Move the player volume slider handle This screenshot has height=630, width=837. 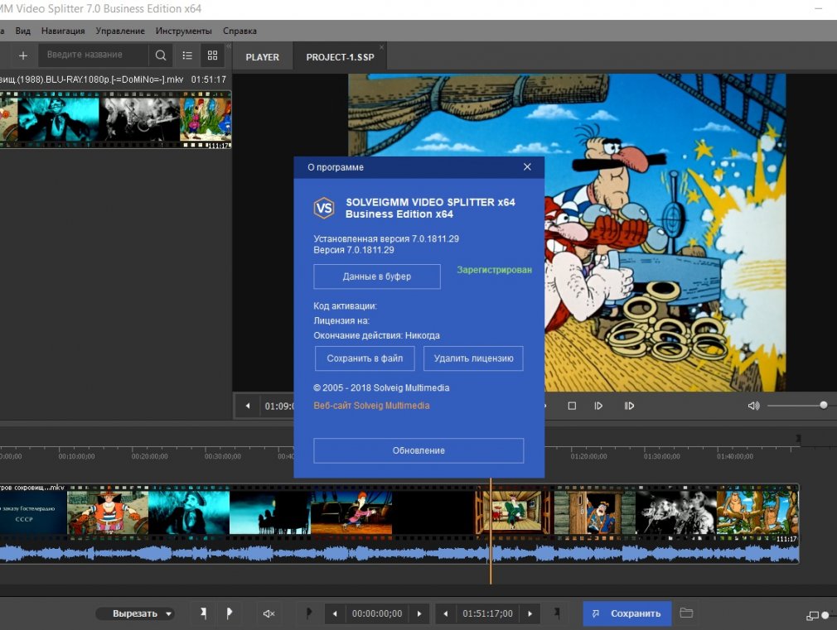(824, 406)
